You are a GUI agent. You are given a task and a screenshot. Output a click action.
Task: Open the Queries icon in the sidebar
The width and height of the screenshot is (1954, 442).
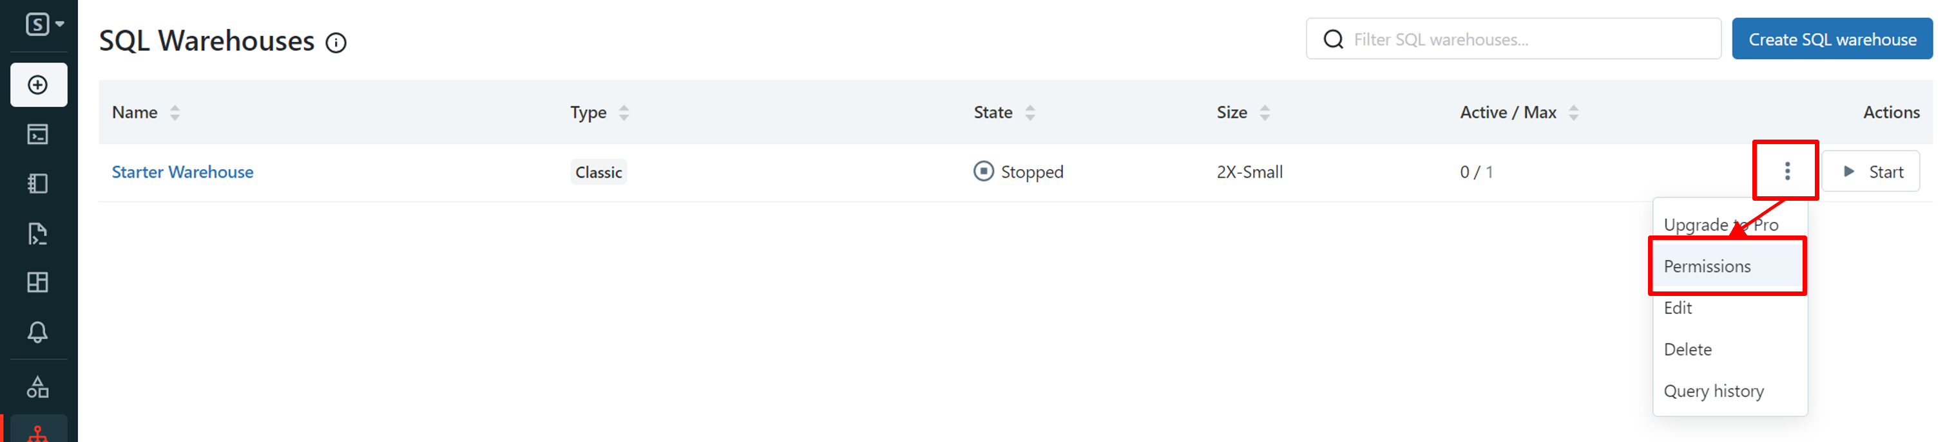(38, 234)
